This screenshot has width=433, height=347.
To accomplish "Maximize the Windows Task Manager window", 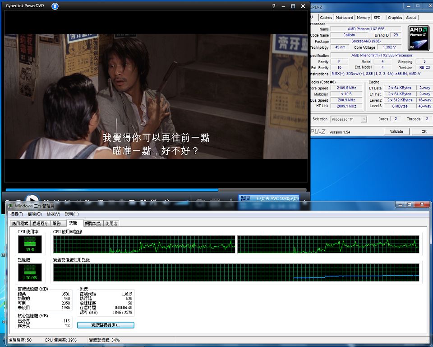I will point(409,205).
